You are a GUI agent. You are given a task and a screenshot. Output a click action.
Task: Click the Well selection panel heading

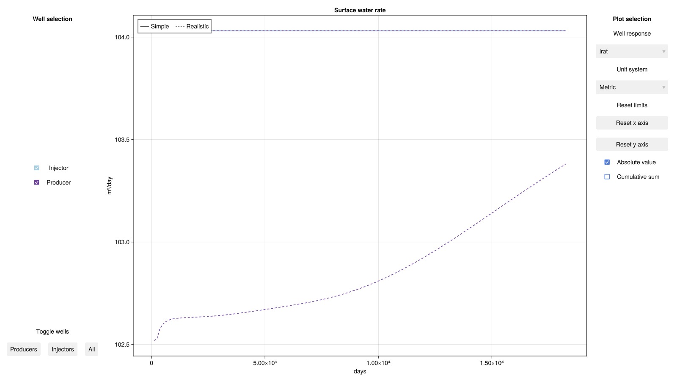52,19
